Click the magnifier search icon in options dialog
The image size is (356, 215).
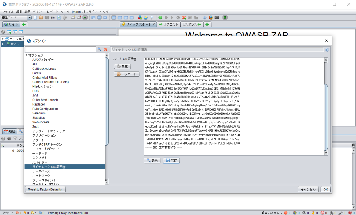coord(100,49)
